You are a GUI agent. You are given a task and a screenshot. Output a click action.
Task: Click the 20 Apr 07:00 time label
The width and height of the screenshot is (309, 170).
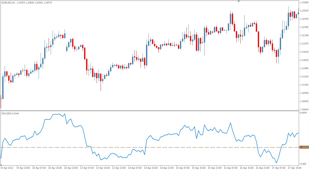(x=39, y=168)
